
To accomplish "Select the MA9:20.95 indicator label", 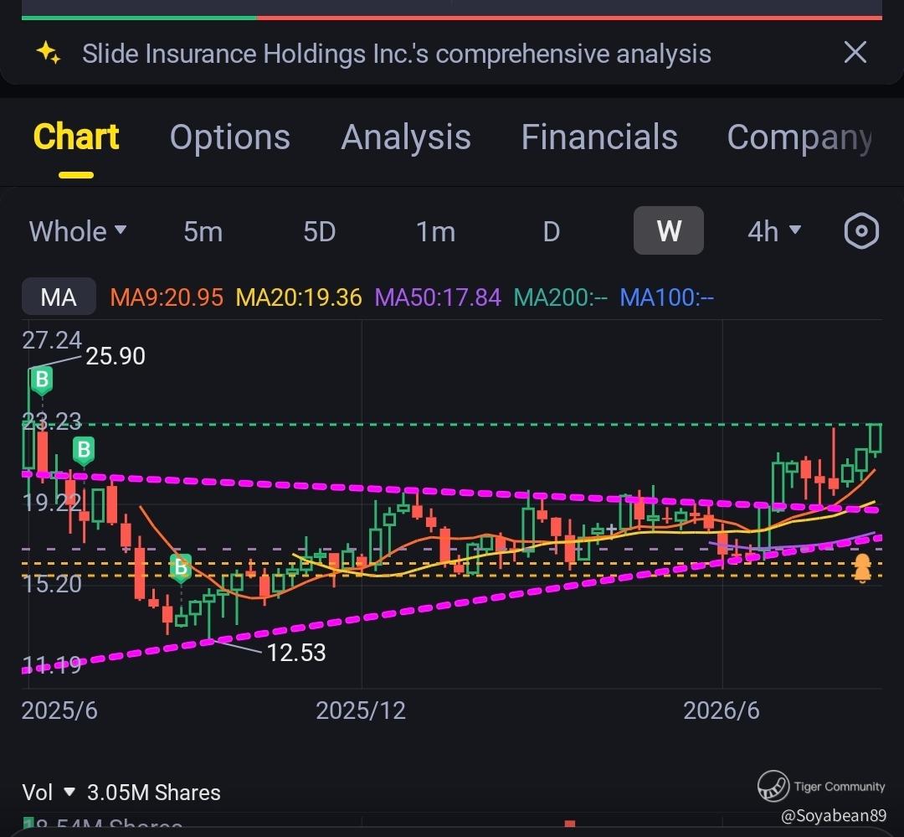I will (167, 297).
